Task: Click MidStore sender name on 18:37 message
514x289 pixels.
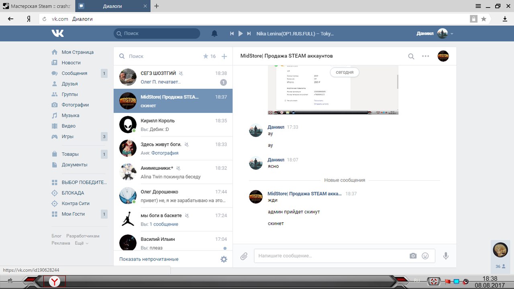Action: (305, 193)
